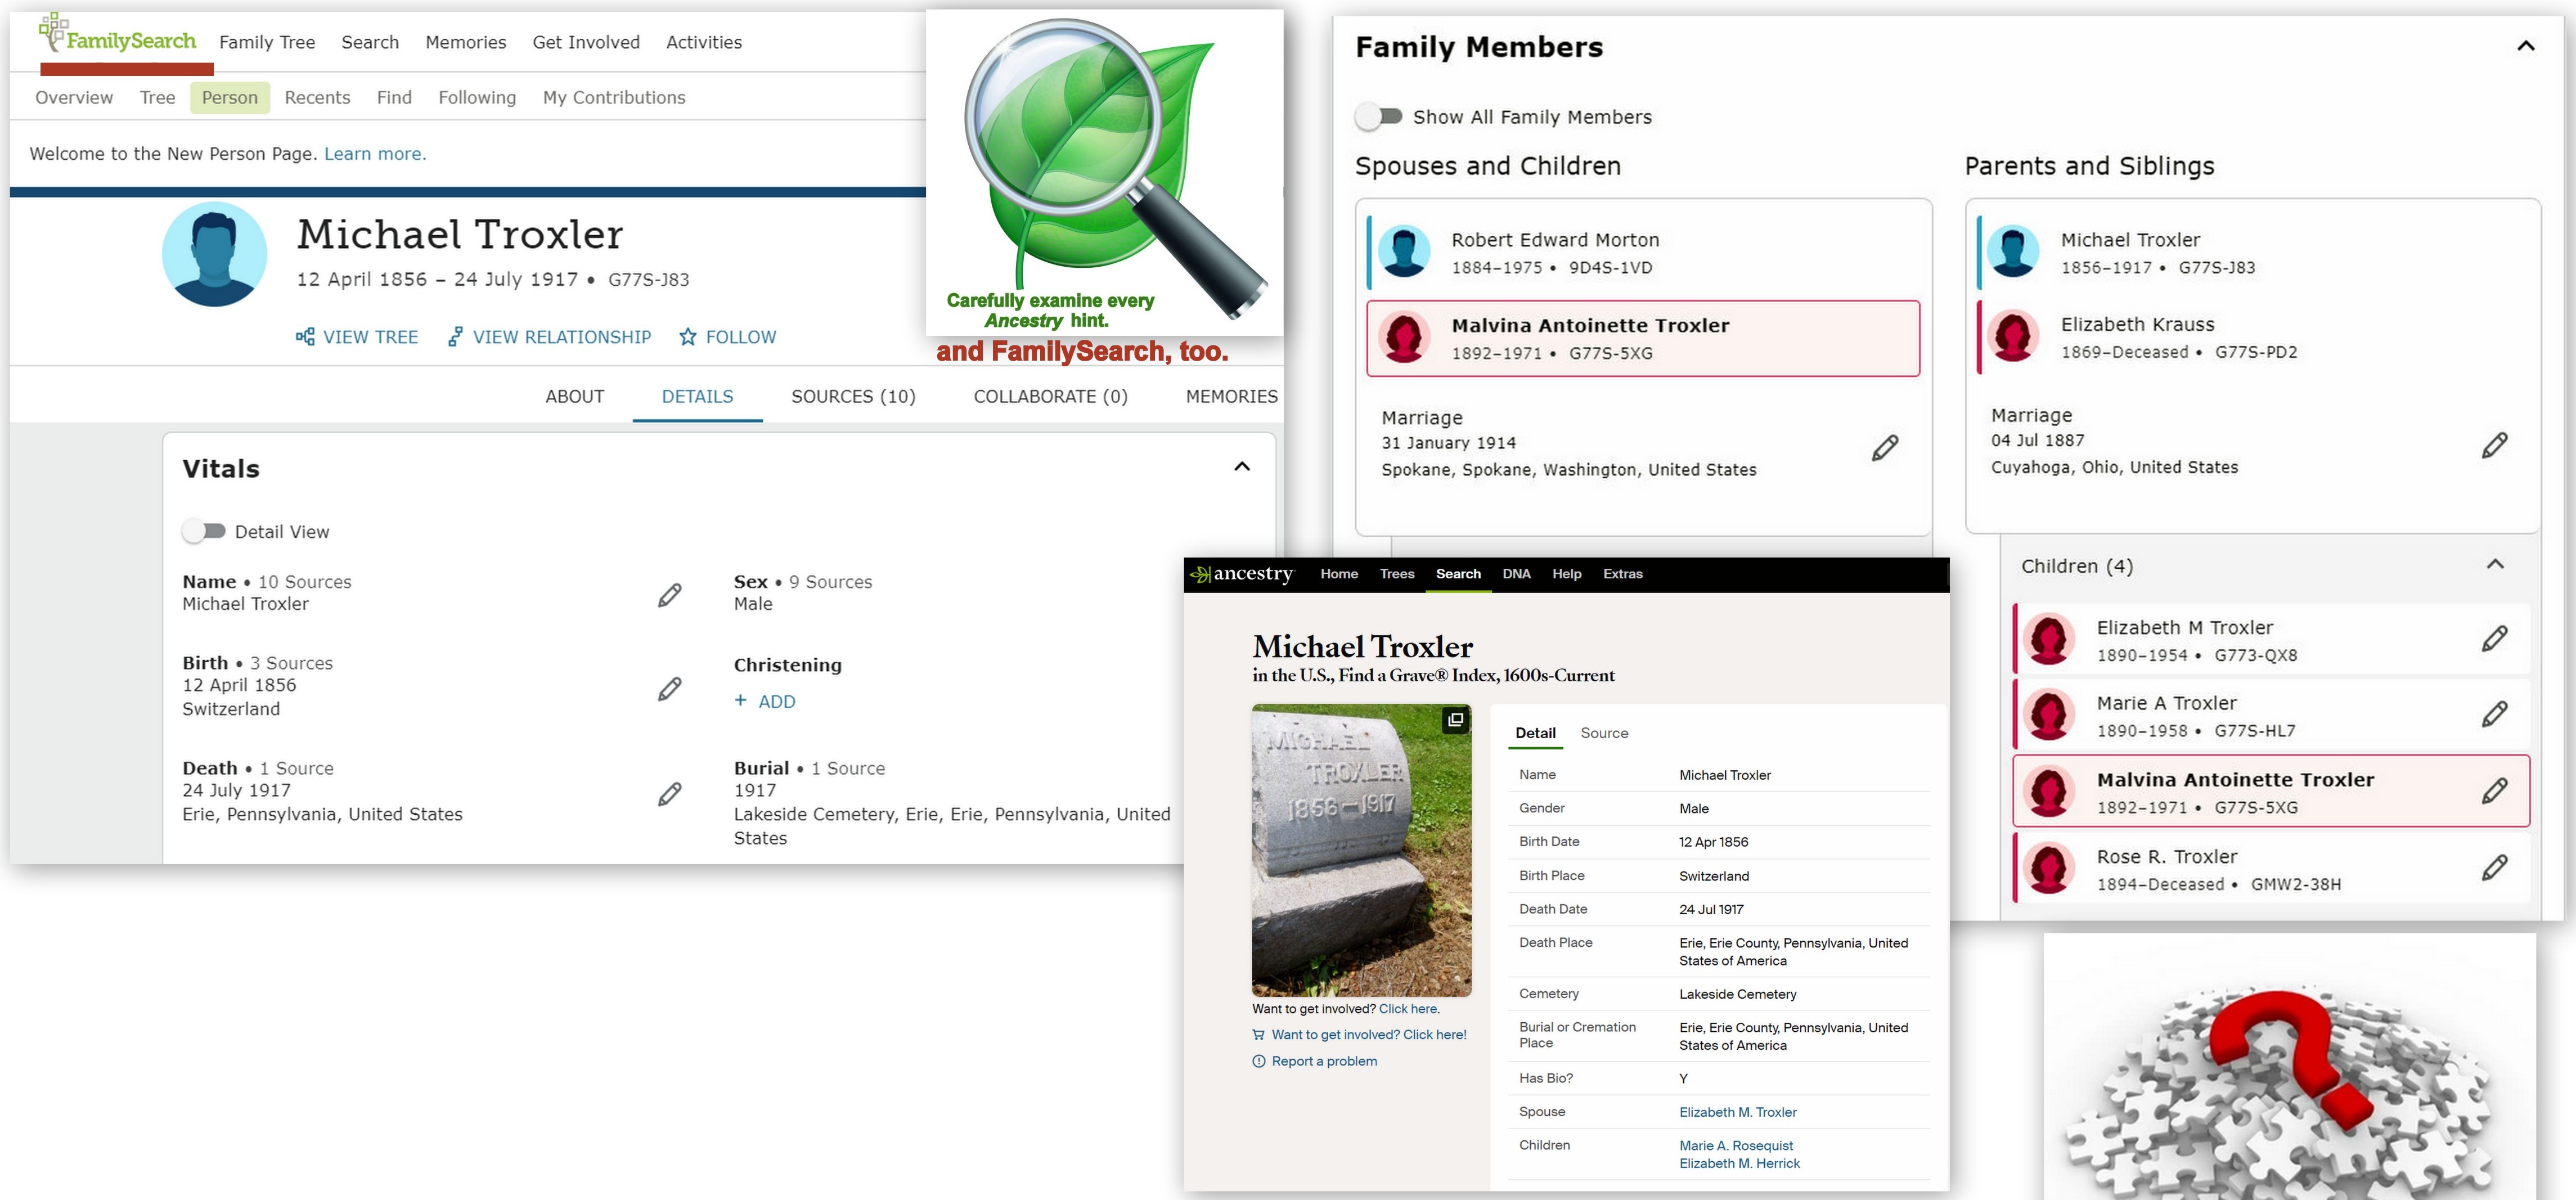Screen dimensions: 2576x1200
Task: Collapse the Children (4) list
Action: click(x=2494, y=565)
